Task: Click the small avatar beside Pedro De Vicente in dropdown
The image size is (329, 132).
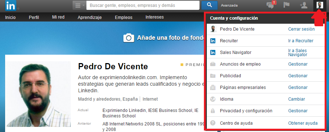Action: click(x=213, y=29)
